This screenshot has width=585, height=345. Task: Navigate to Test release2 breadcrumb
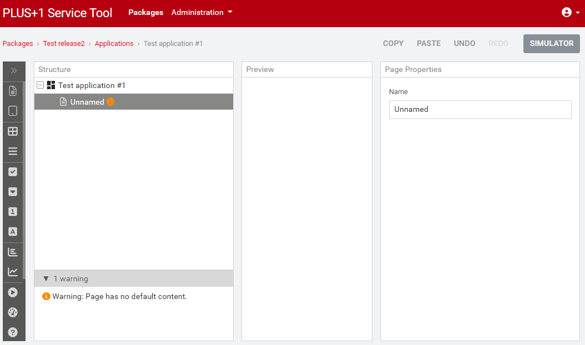click(x=63, y=43)
